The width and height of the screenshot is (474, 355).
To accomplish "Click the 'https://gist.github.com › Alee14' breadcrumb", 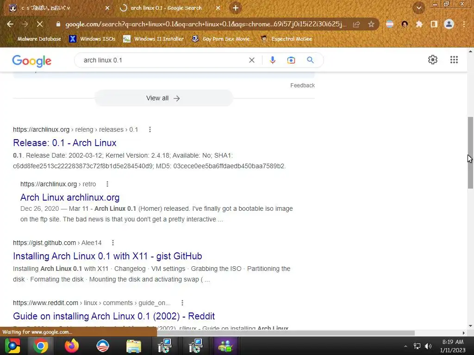I will coord(57,243).
